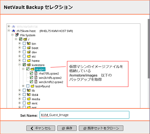Check the etc folder checkbox
Viewport: 150px width, 134px height.
click(x=24, y=56)
